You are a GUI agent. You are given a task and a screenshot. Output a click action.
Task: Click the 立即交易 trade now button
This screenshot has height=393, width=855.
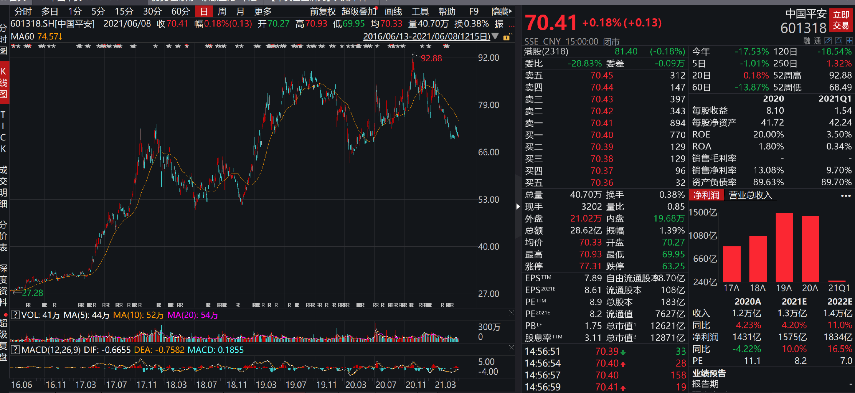841,20
